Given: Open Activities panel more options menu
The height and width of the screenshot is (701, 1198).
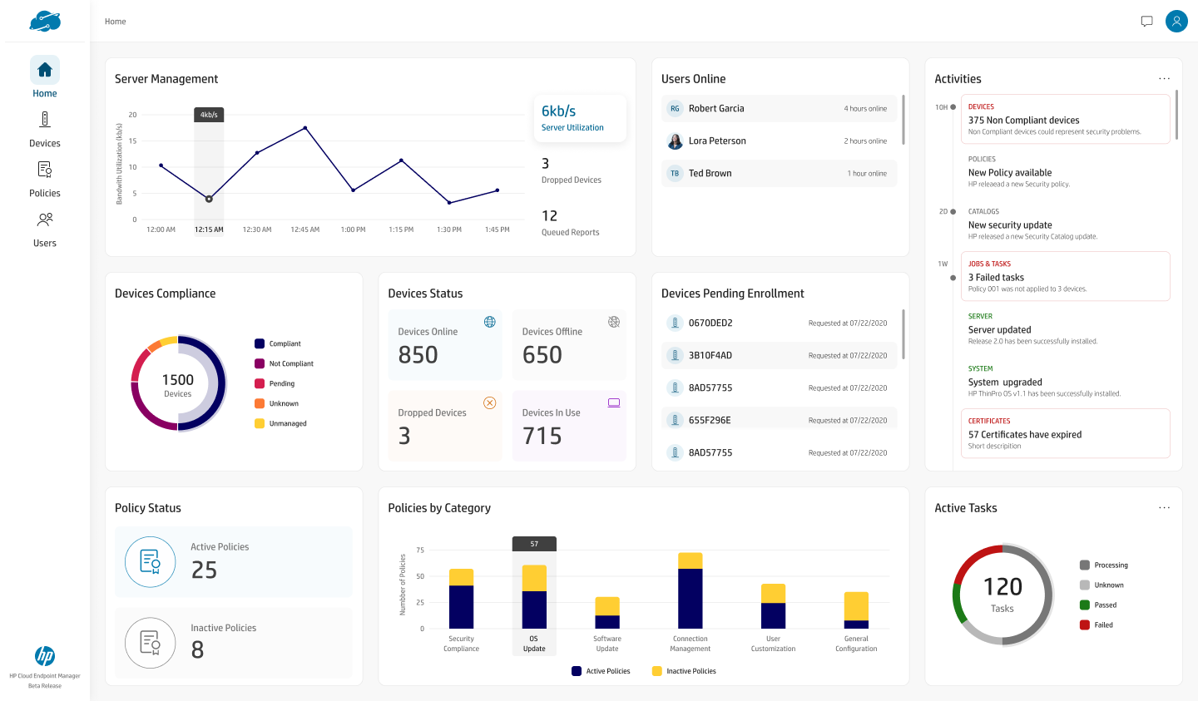Looking at the screenshot, I should click(x=1164, y=79).
